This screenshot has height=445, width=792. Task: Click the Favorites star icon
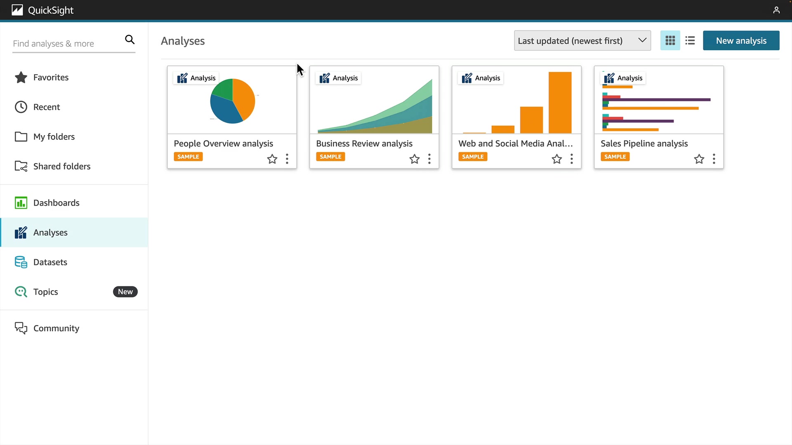tap(21, 77)
